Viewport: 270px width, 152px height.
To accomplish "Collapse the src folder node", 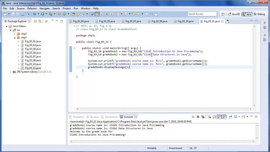I will [x=11, y=30].
